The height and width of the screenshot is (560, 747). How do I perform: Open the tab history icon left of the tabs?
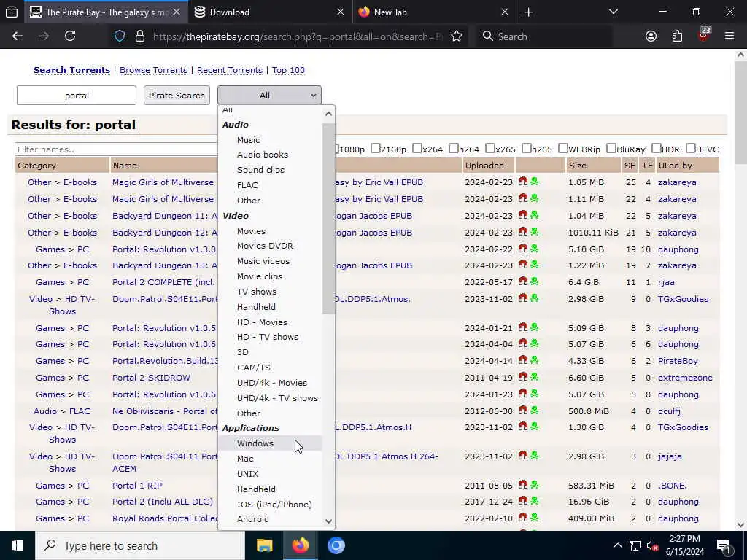pos(12,12)
